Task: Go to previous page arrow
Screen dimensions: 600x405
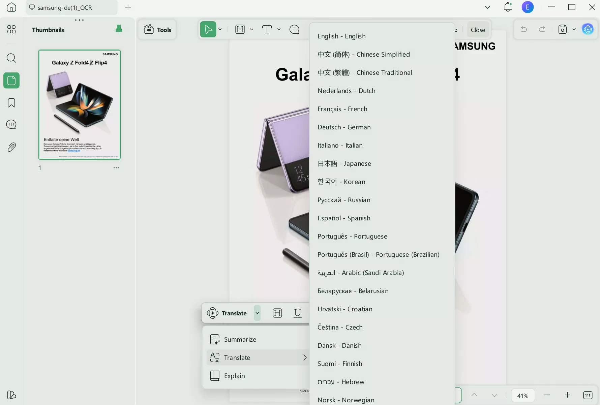Action: 474,395
